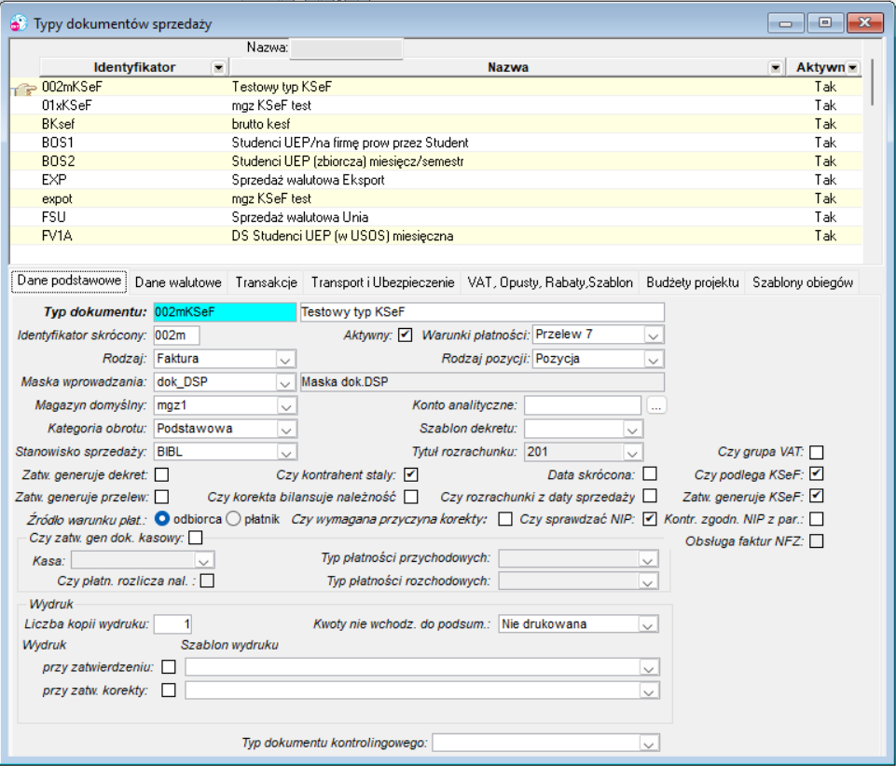Open Aktywny column filter arrow
Viewport: 896px width, 766px height.
coord(852,68)
